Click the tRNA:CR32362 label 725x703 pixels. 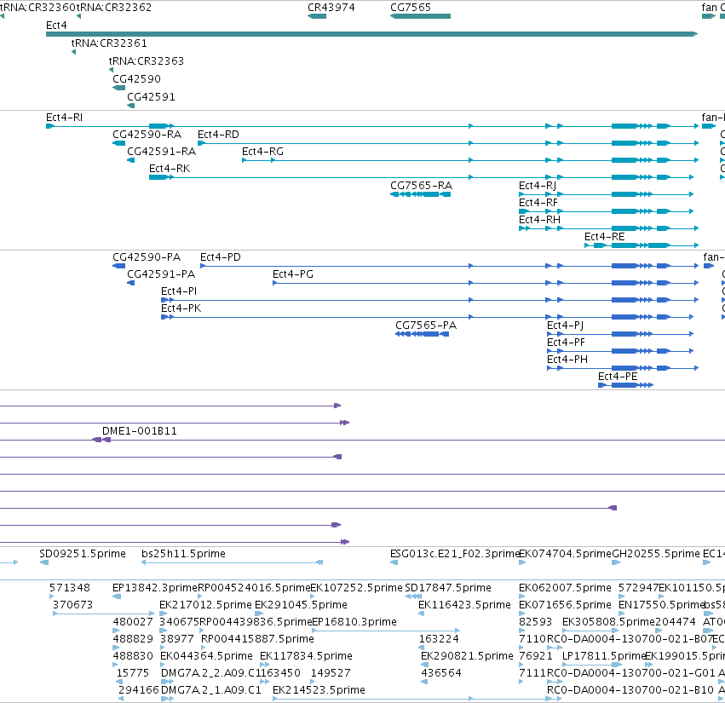114,8
